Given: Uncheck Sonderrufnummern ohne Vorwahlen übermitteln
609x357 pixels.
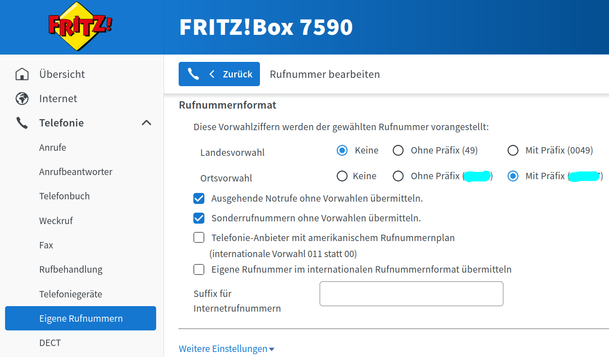Looking at the screenshot, I should (x=199, y=218).
